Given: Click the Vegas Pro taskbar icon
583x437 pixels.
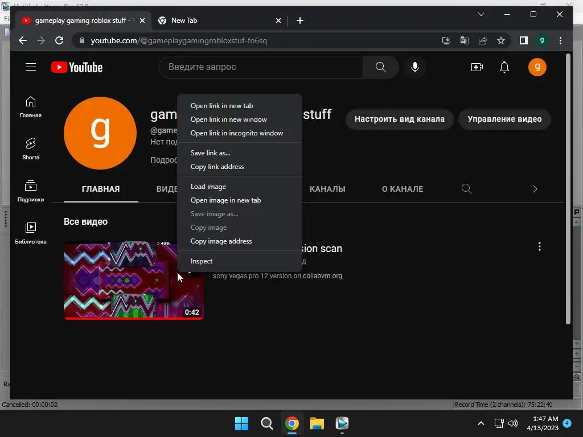Looking at the screenshot, I should [342, 423].
